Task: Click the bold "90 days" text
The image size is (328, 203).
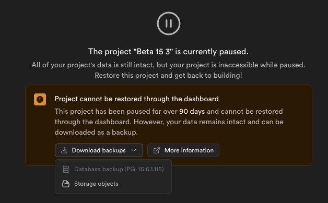Action: (x=192, y=112)
